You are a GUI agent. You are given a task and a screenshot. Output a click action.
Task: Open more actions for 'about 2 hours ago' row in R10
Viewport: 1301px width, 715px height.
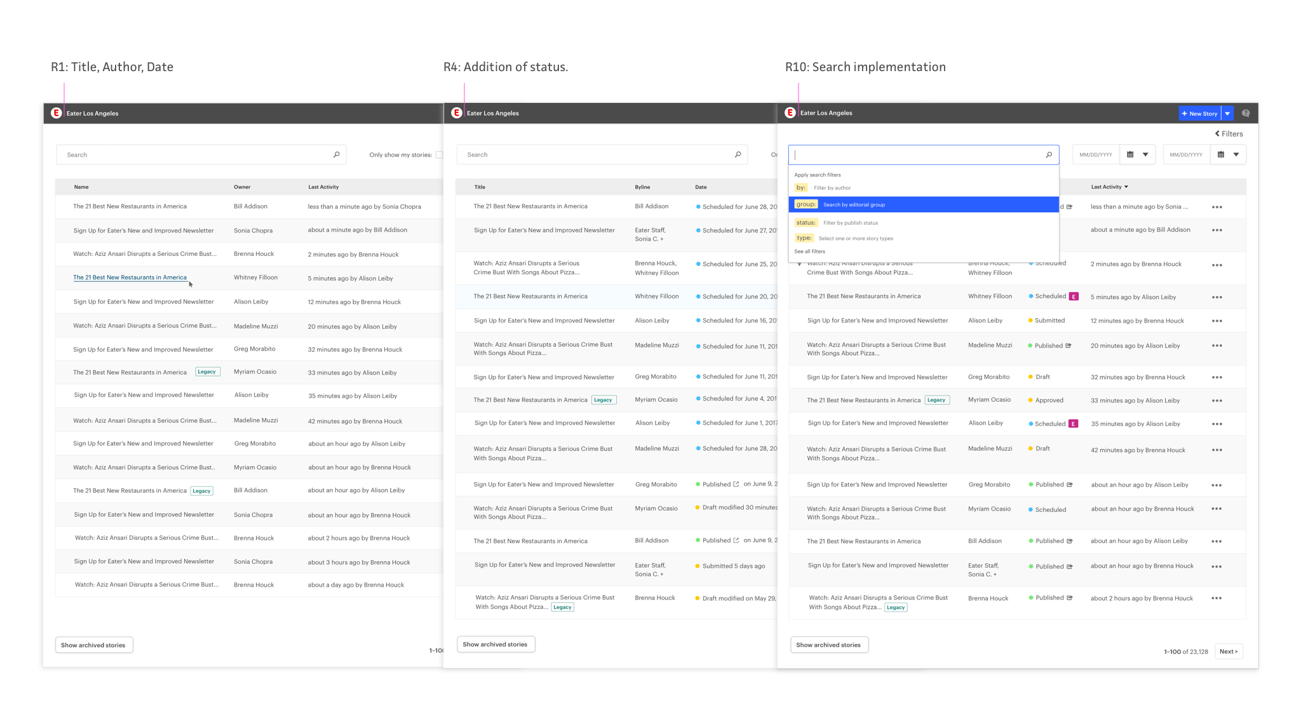pyautogui.click(x=1217, y=598)
